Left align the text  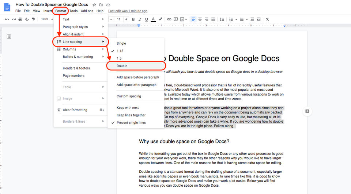(193, 19)
